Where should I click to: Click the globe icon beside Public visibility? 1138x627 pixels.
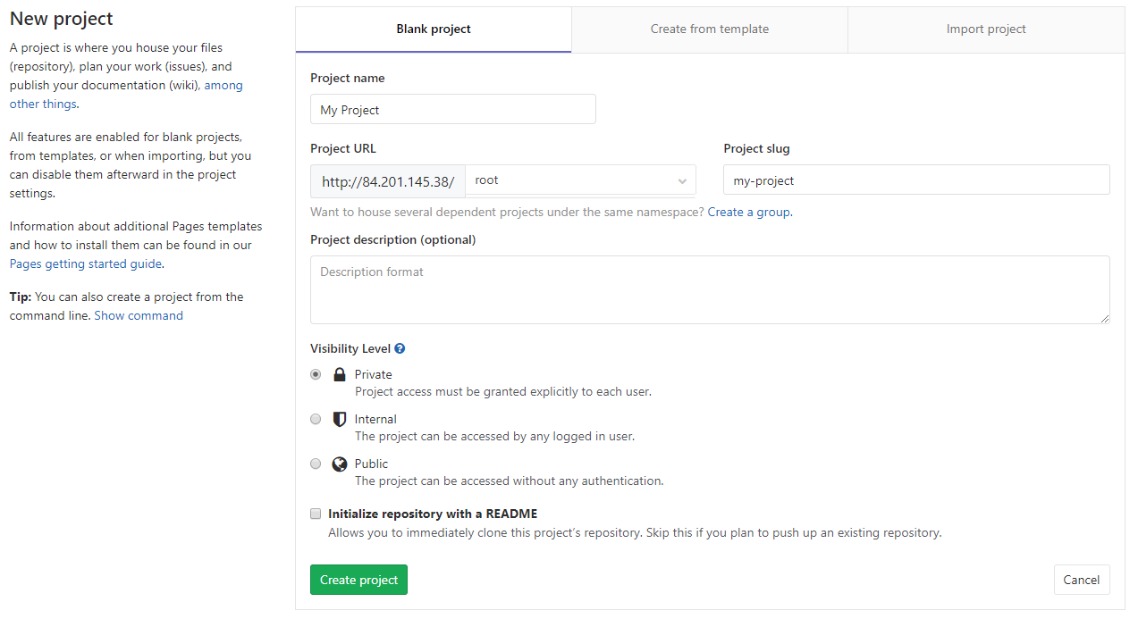(x=339, y=463)
